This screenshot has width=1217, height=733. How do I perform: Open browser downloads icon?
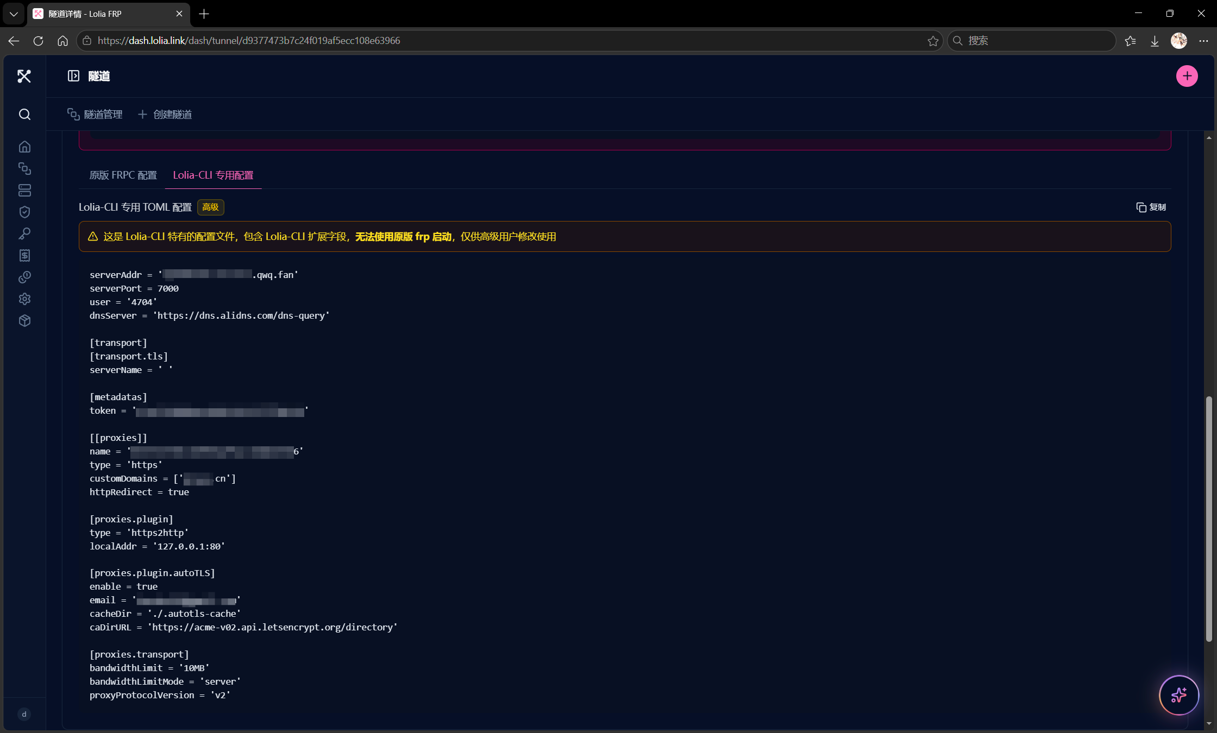point(1155,41)
